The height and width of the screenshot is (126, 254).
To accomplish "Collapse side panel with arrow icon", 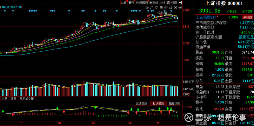I will [180, 3].
